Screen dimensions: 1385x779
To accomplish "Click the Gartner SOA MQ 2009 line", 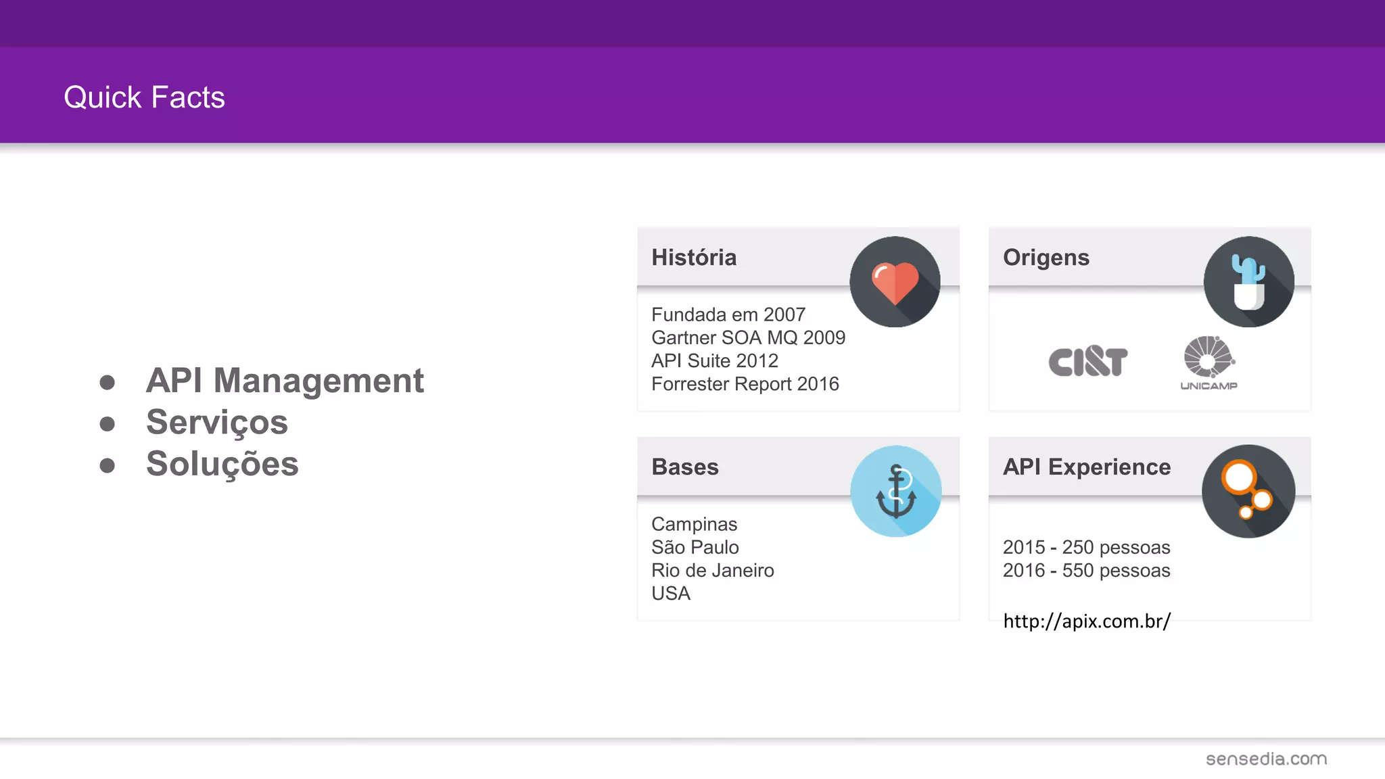I will (x=749, y=337).
